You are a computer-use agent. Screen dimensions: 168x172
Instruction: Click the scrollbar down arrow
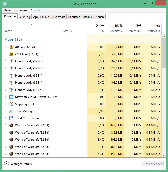[164, 155]
